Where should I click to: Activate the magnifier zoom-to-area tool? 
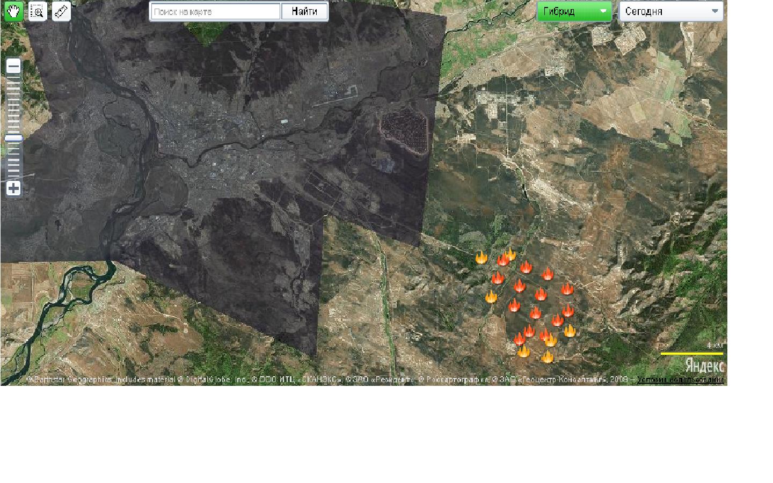(37, 11)
